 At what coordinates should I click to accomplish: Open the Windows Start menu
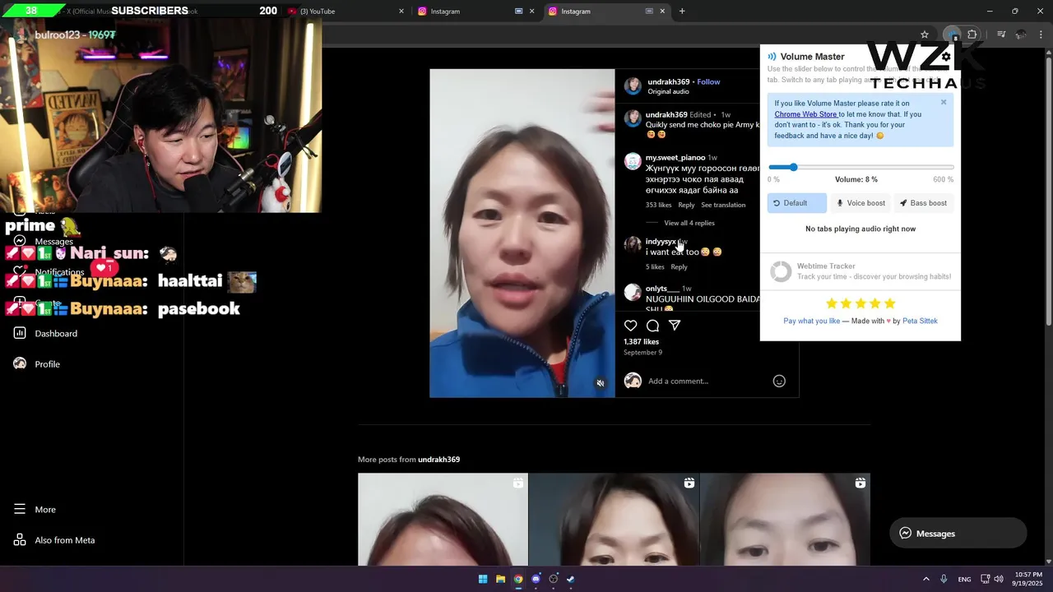tap(483, 579)
